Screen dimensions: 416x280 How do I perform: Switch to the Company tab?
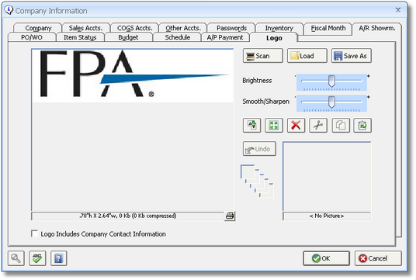38,28
